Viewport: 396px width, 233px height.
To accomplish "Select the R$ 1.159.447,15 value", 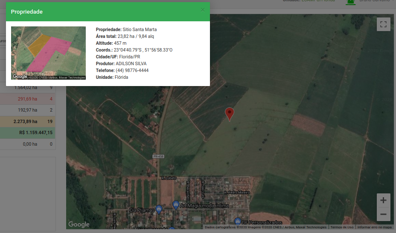I will click(x=36, y=132).
